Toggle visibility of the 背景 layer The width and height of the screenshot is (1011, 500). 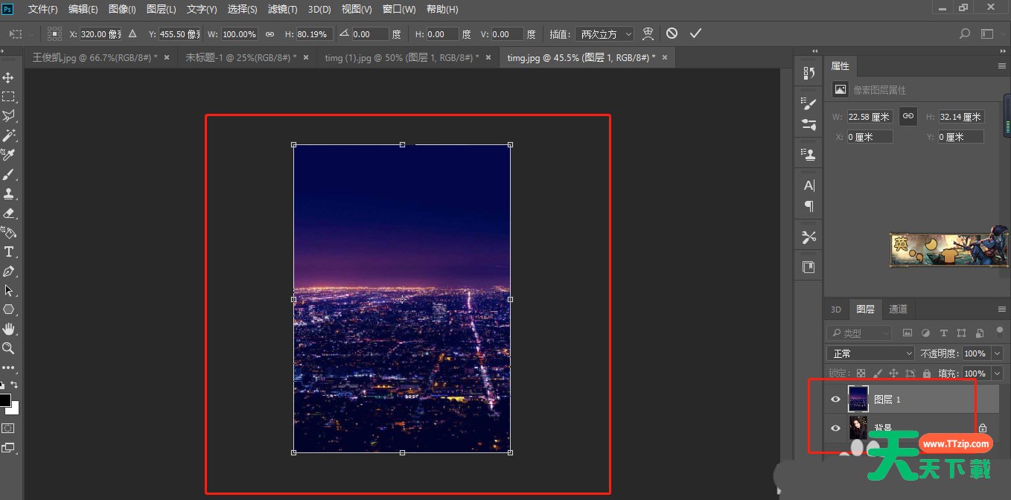(x=835, y=428)
